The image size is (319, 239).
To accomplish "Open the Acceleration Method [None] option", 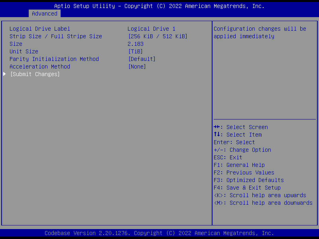I will tap(137, 67).
